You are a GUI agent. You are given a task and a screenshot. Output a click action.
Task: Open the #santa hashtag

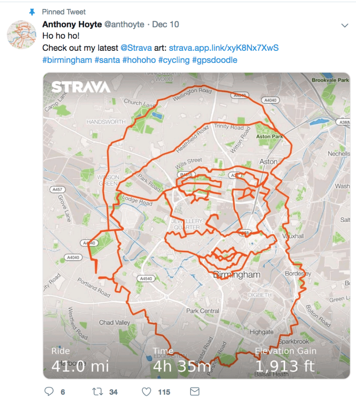pos(107,60)
